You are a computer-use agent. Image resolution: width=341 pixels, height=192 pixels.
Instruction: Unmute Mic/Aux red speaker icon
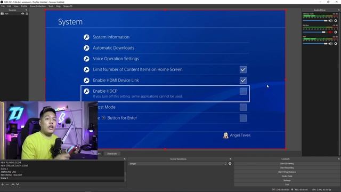pyautogui.click(x=330, y=32)
